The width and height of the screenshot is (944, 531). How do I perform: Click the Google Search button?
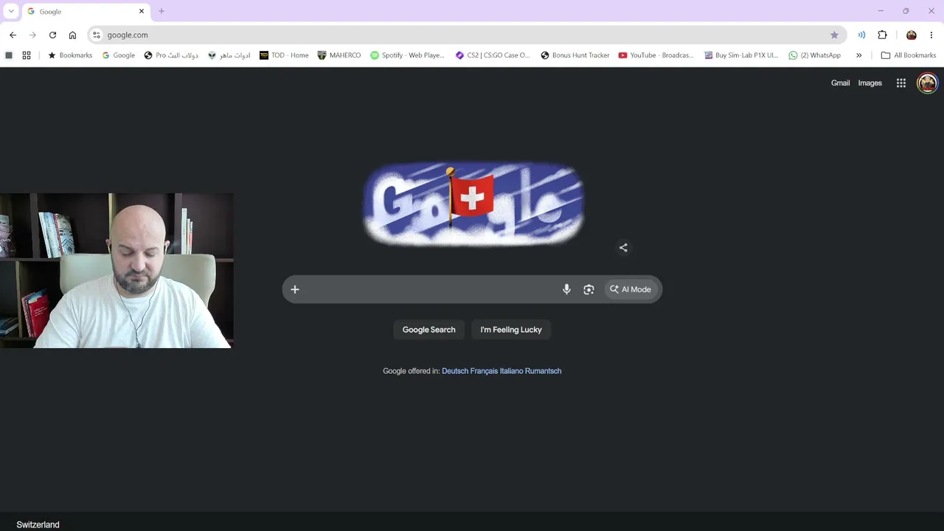[x=429, y=330]
